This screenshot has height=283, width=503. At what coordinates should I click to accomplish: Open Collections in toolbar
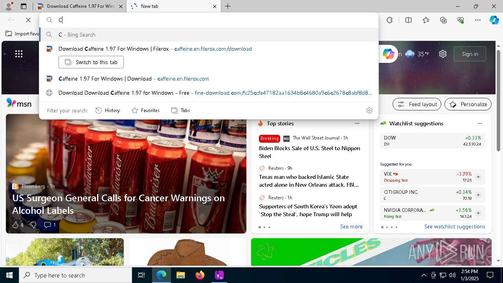(x=444, y=20)
